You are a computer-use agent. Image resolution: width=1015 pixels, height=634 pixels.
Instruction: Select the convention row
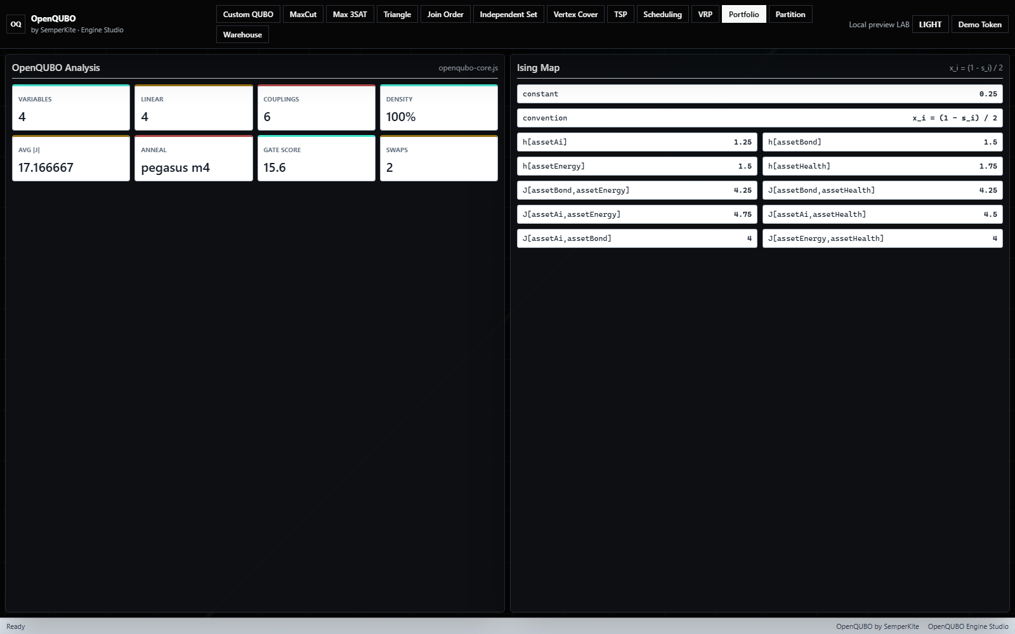[760, 118]
